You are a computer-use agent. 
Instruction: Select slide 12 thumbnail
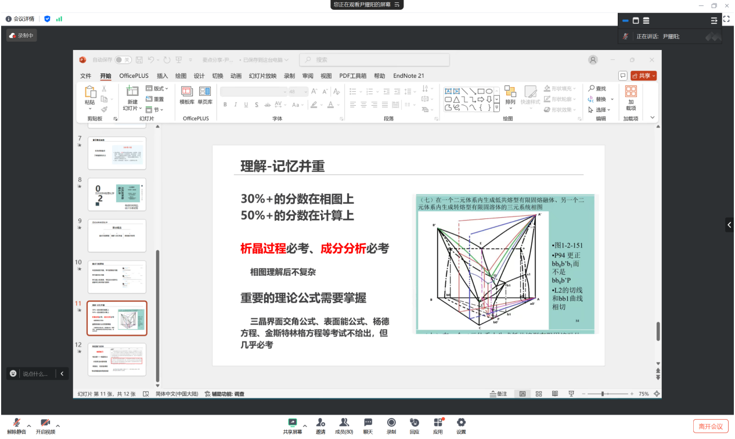pyautogui.click(x=117, y=359)
